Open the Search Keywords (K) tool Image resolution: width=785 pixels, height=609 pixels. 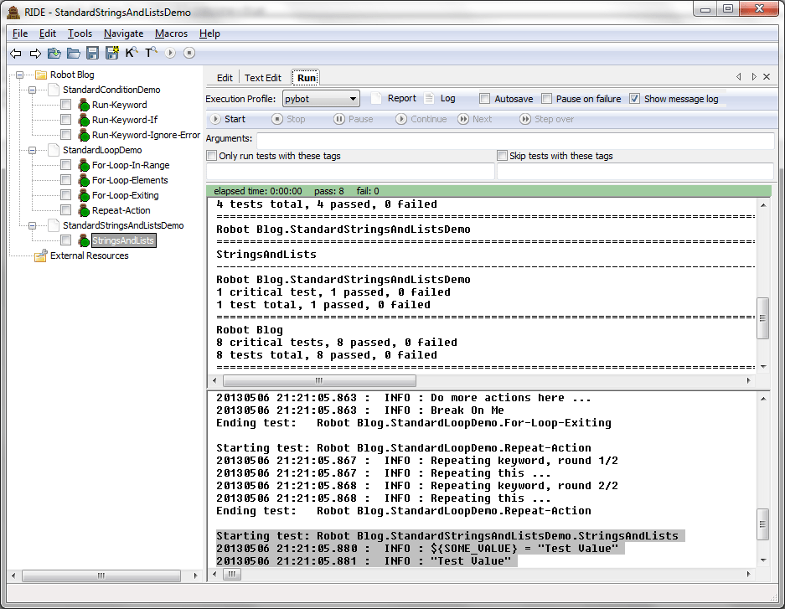pos(132,54)
